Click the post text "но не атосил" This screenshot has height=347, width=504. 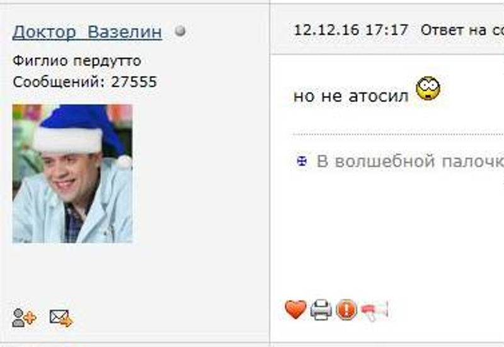(351, 96)
